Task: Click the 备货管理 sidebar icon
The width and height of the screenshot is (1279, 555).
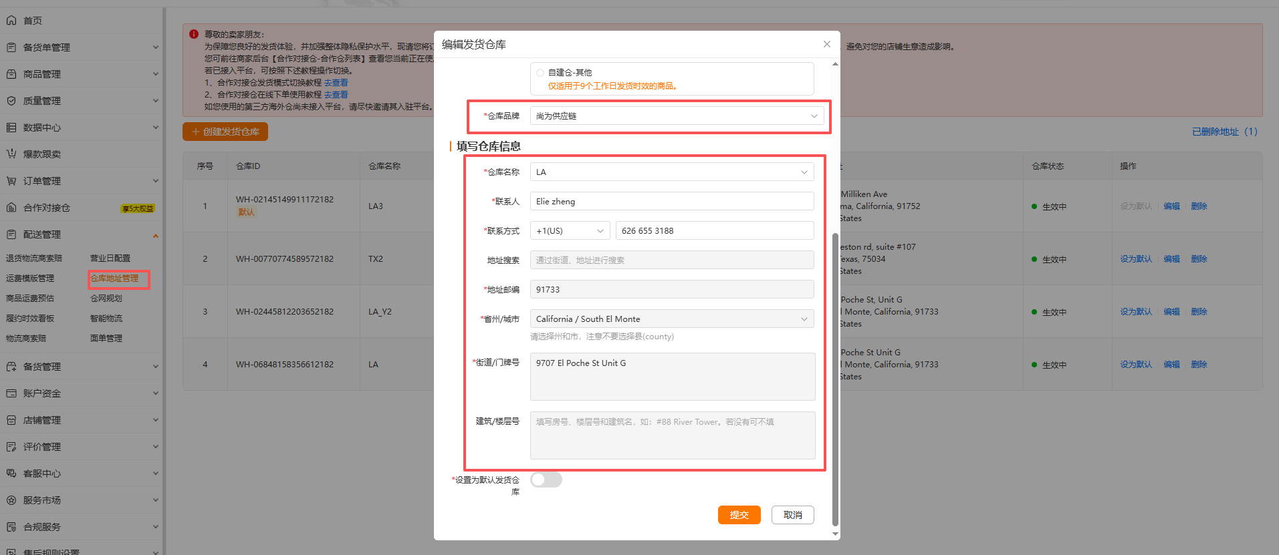Action: click(11, 367)
